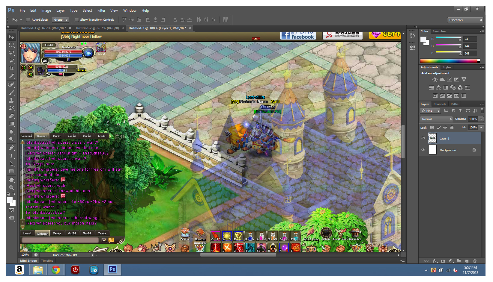Select the Move tool
This screenshot has height=282, width=493.
point(11,37)
